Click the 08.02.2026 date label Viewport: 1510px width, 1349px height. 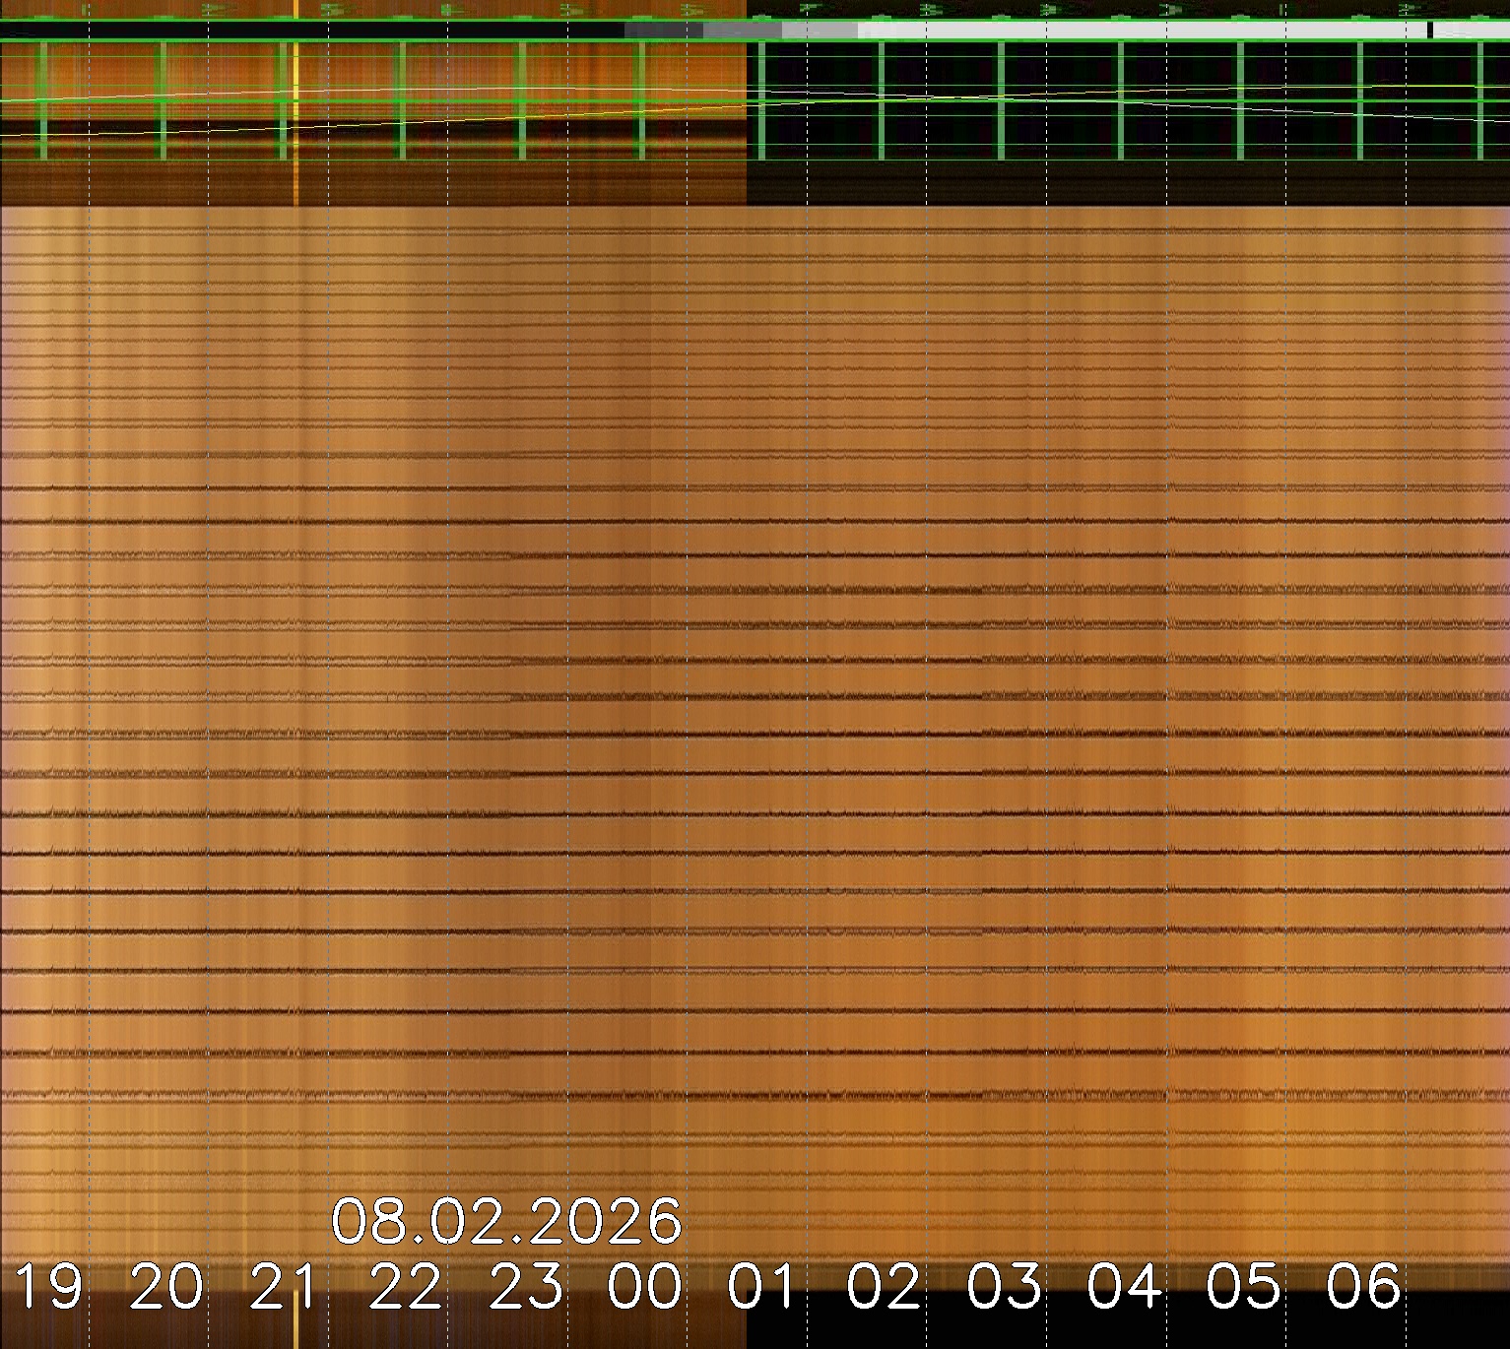(506, 1222)
